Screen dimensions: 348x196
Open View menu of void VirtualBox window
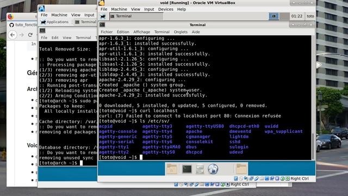pyautogui.click(x=135, y=9)
